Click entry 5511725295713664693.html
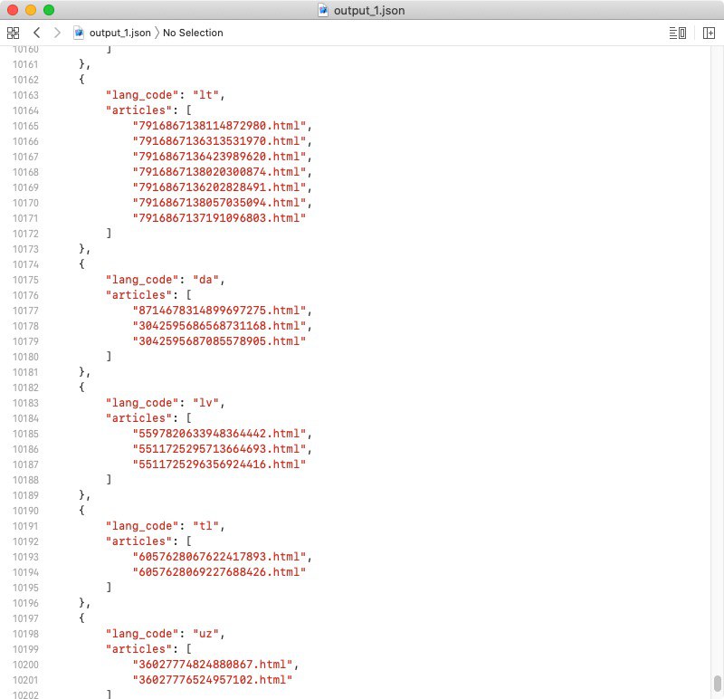This screenshot has width=724, height=699. [x=219, y=449]
